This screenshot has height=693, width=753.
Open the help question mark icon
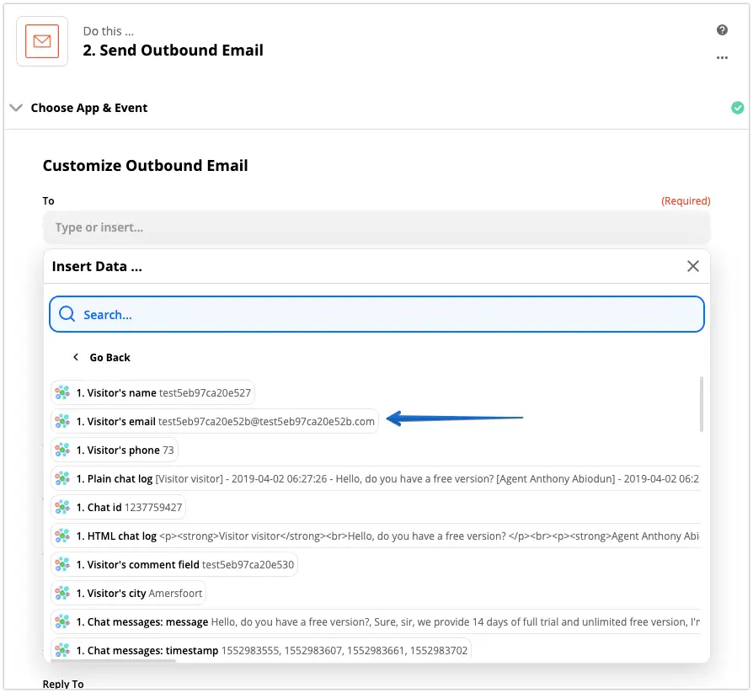tap(722, 30)
